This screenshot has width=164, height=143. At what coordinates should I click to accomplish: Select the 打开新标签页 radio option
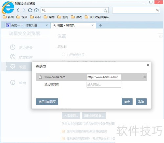(x=63, y=54)
